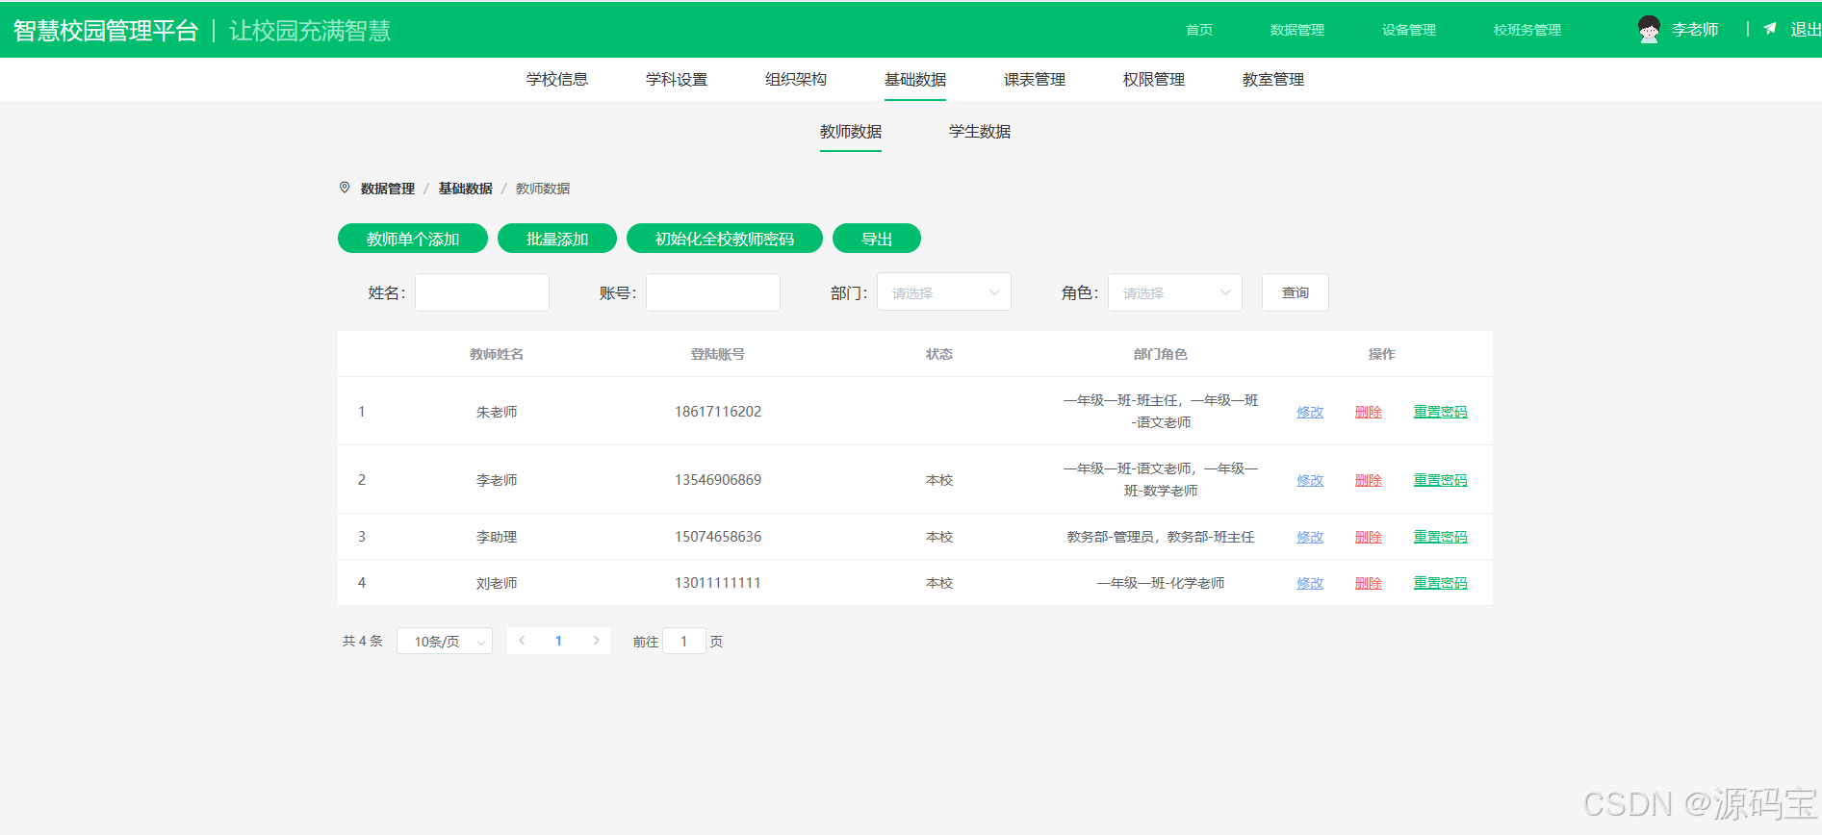
Task: Click account number 13546906869
Action: pyautogui.click(x=718, y=480)
